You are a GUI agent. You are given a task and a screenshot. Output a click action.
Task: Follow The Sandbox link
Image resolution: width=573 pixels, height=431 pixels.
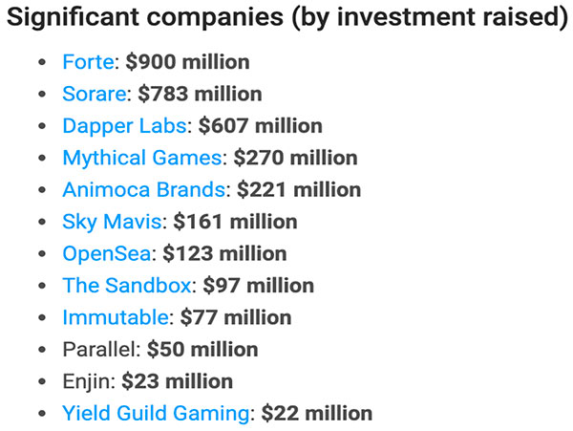pos(127,286)
